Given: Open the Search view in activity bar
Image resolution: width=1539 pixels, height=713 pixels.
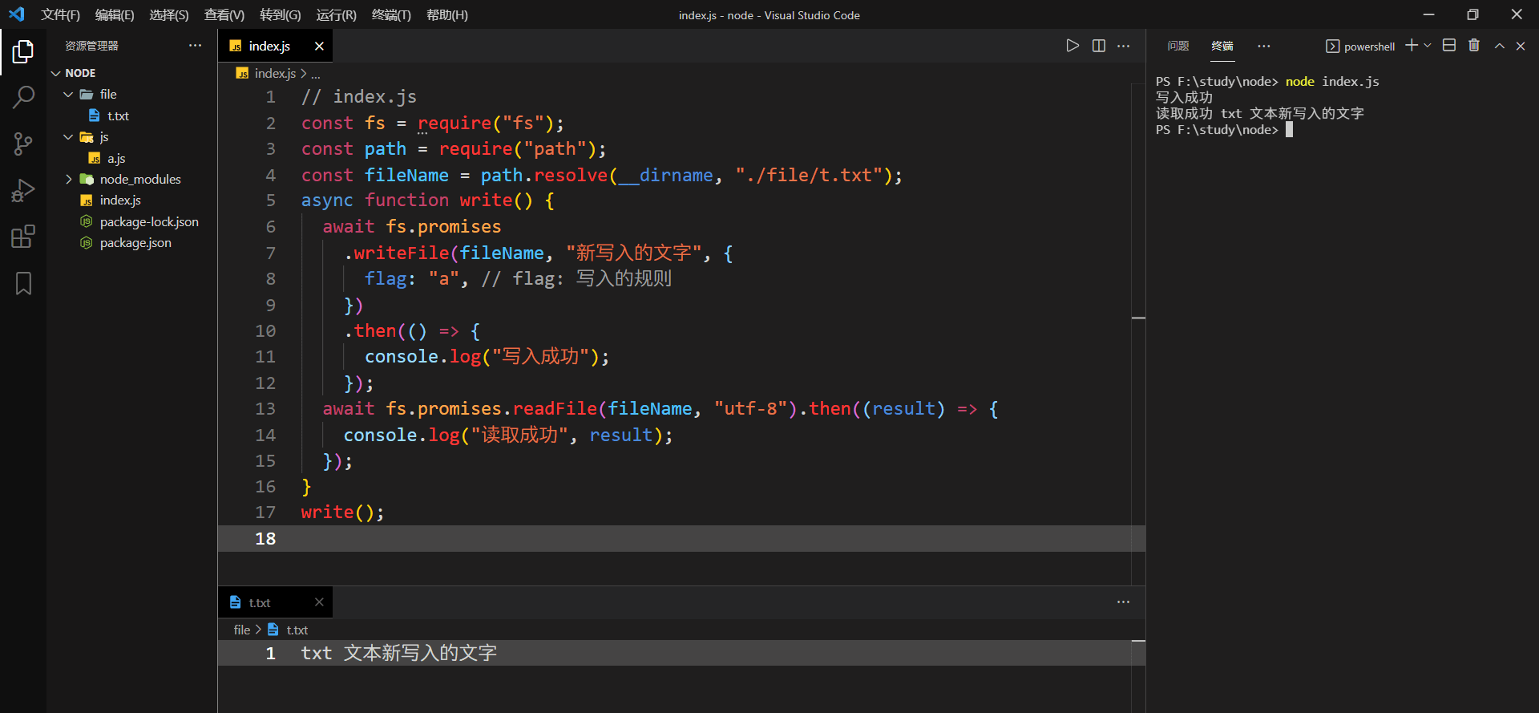Looking at the screenshot, I should tap(23, 98).
